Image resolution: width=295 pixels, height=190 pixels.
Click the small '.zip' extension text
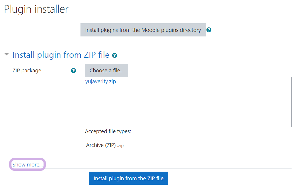(121, 146)
